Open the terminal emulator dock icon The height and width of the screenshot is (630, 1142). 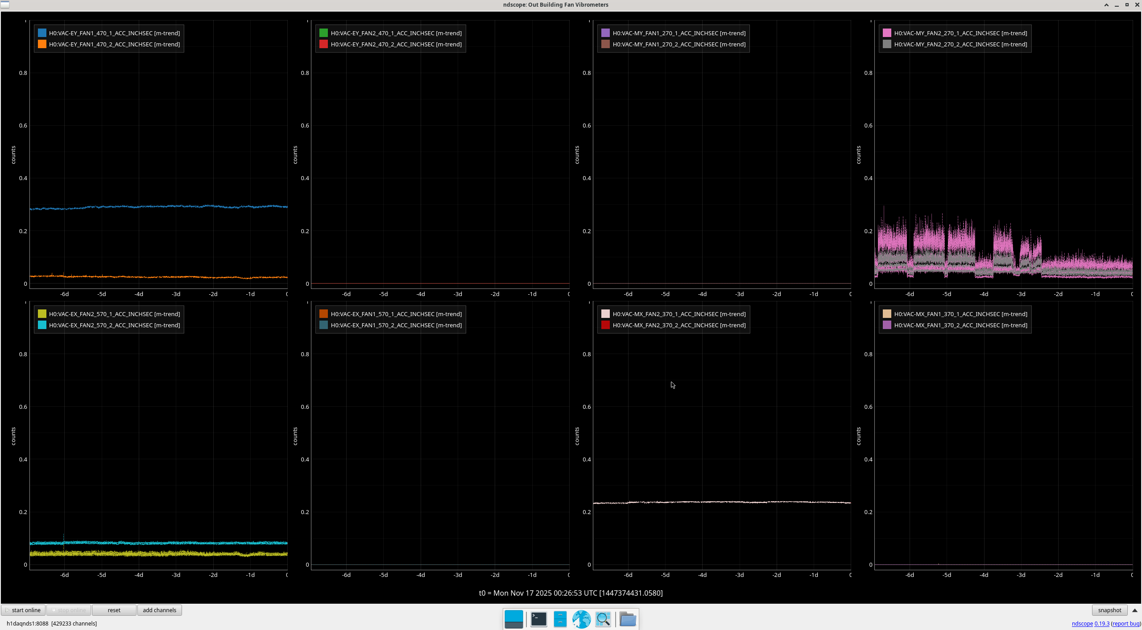[x=538, y=619]
